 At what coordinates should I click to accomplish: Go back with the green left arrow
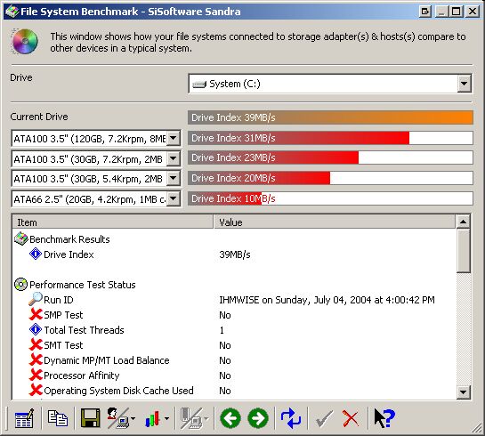(230, 418)
